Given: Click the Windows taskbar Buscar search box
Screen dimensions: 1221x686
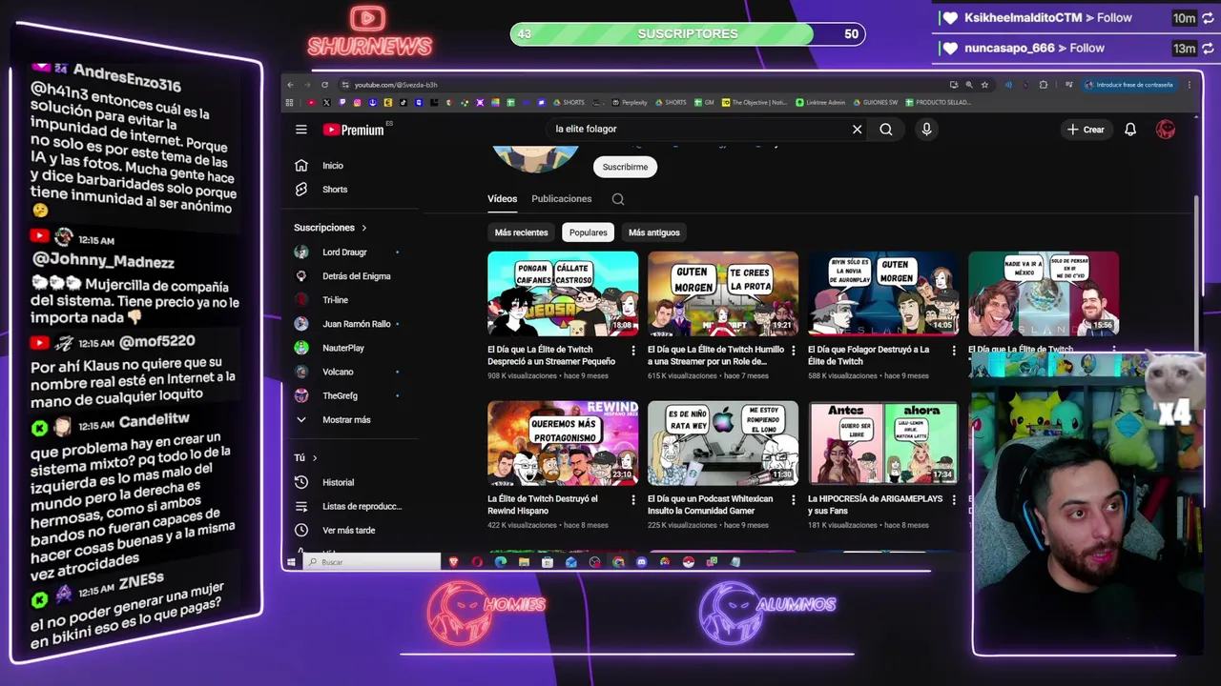Looking at the screenshot, I should pyautogui.click(x=372, y=562).
